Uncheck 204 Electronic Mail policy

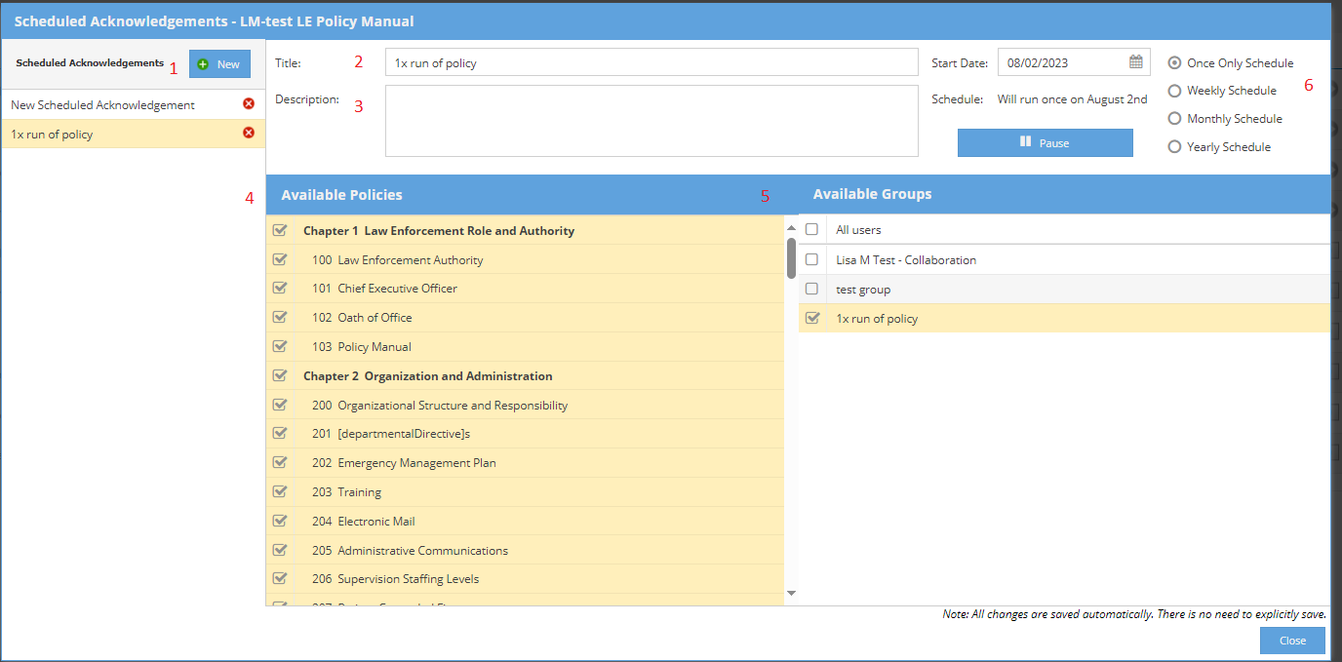(280, 521)
